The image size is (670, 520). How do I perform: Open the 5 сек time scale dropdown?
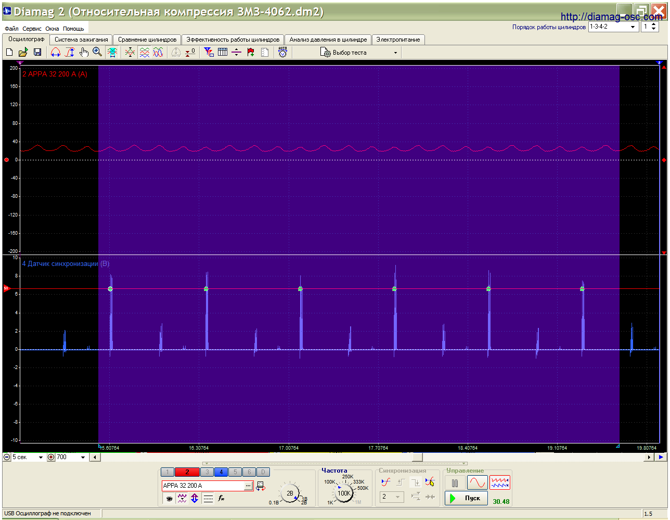coord(28,457)
